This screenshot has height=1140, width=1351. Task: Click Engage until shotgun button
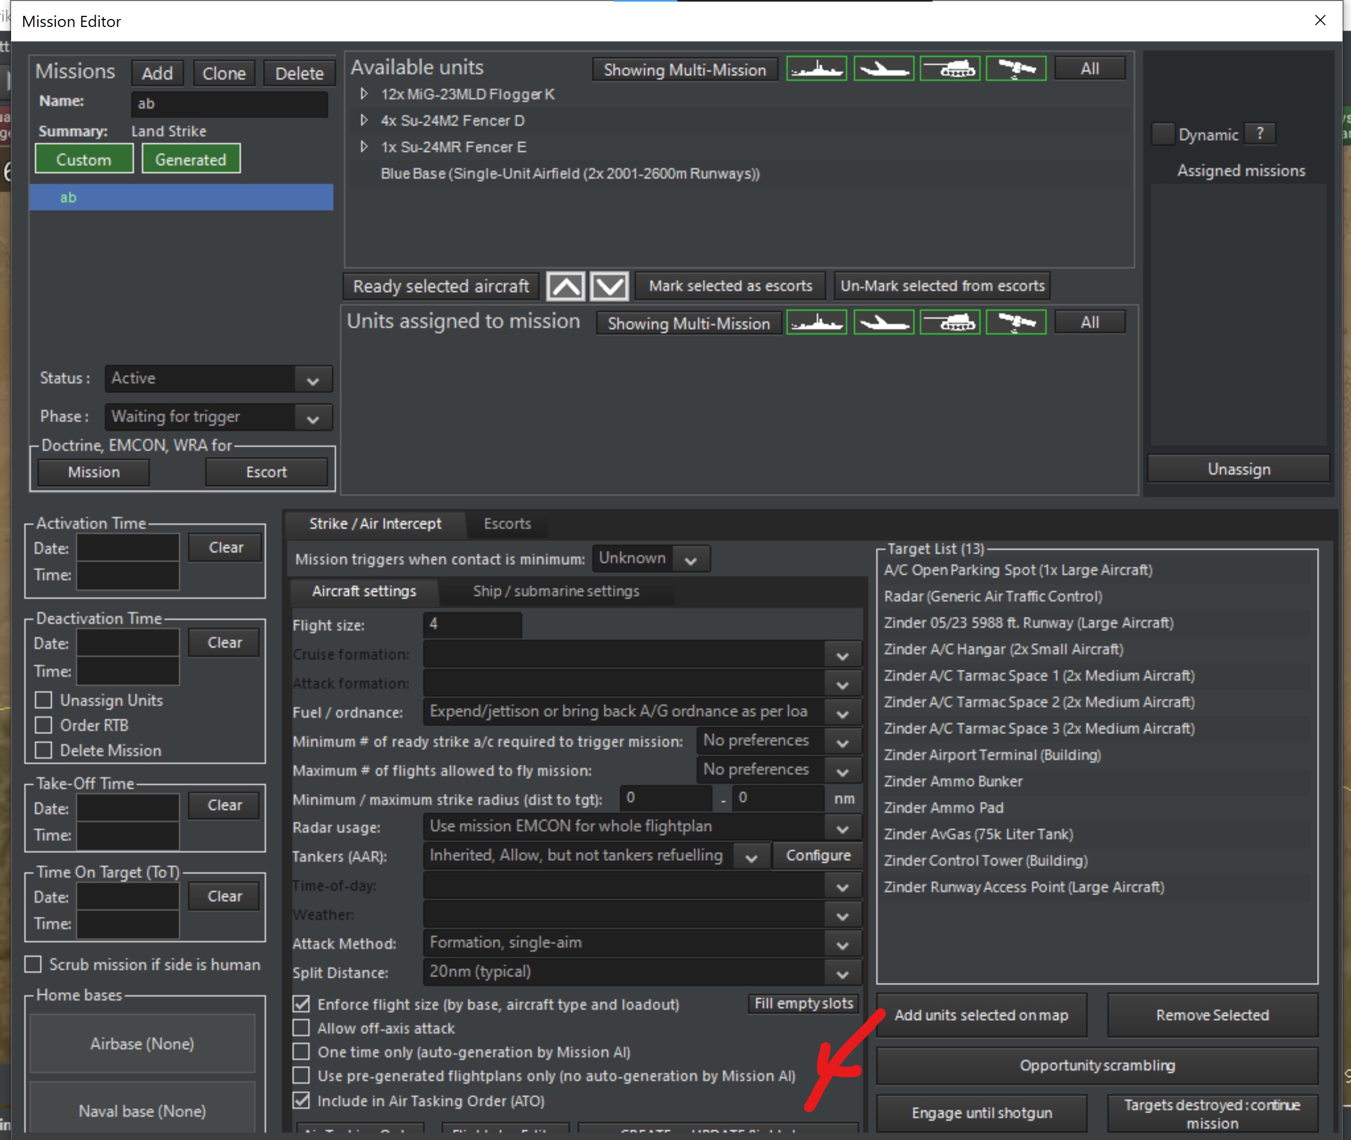pos(982,1113)
